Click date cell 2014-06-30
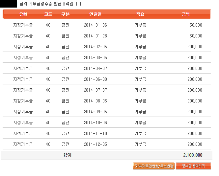 [96, 79]
